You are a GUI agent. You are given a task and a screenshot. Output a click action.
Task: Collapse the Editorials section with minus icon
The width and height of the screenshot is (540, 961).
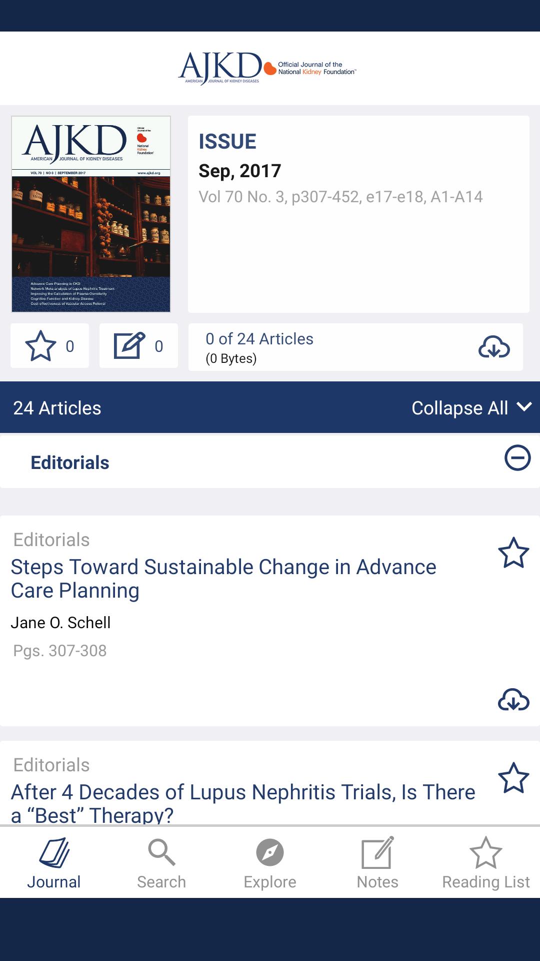coord(517,457)
